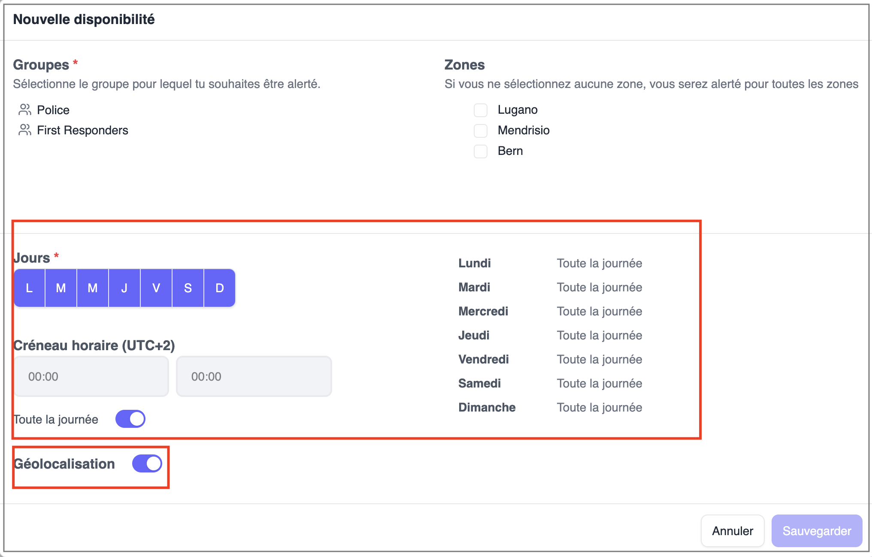Select the Police group

click(x=53, y=110)
